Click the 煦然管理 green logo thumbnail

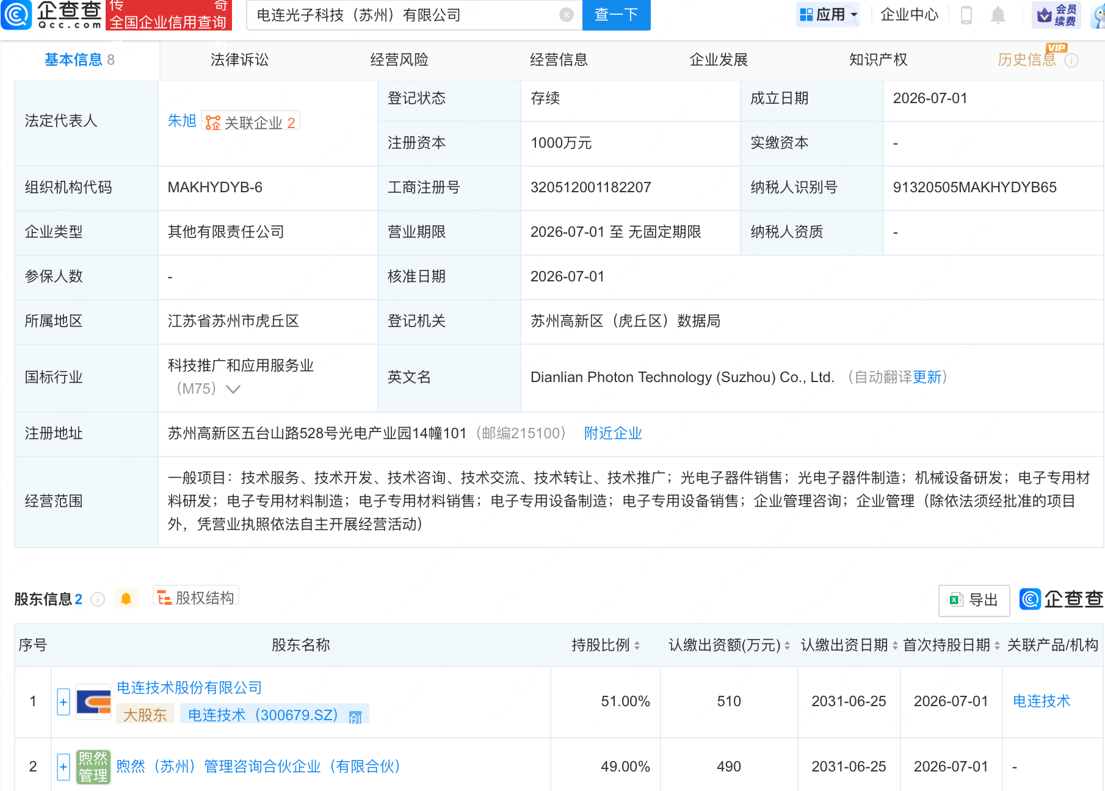point(93,767)
